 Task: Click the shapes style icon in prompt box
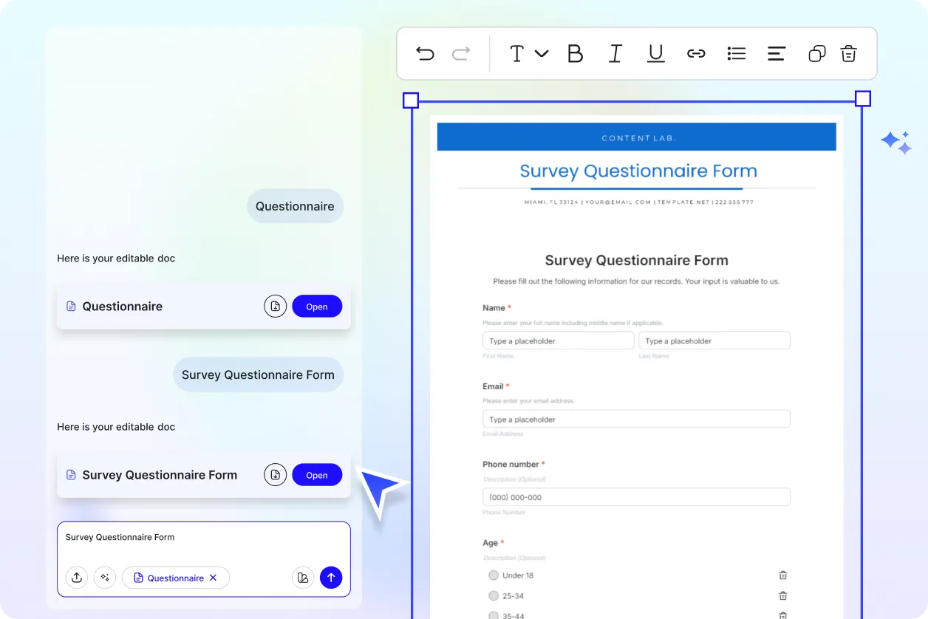click(303, 578)
